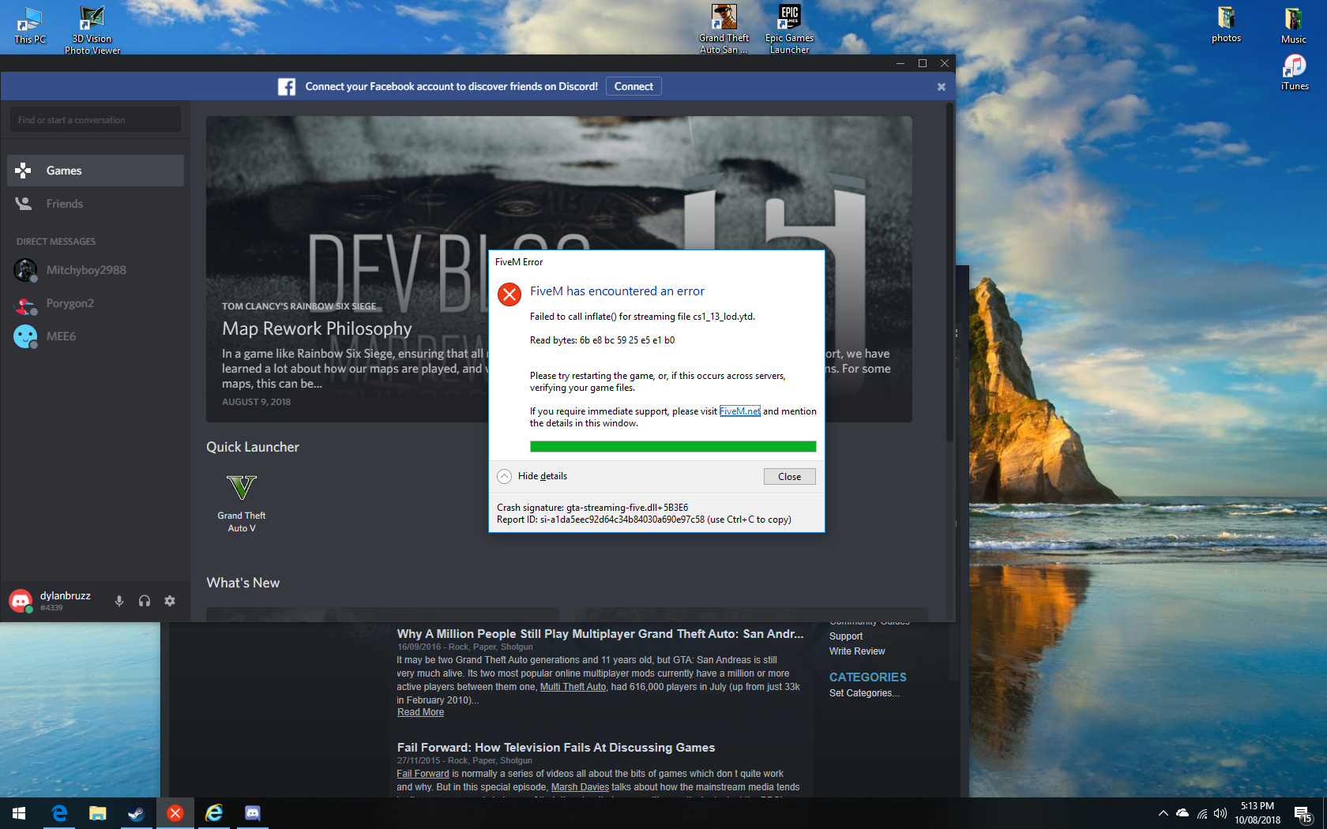Switch to Steam in taskbar
The image size is (1327, 829).
click(x=137, y=813)
